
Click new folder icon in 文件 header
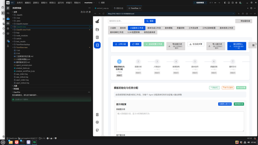pyautogui.click(x=84, y=12)
